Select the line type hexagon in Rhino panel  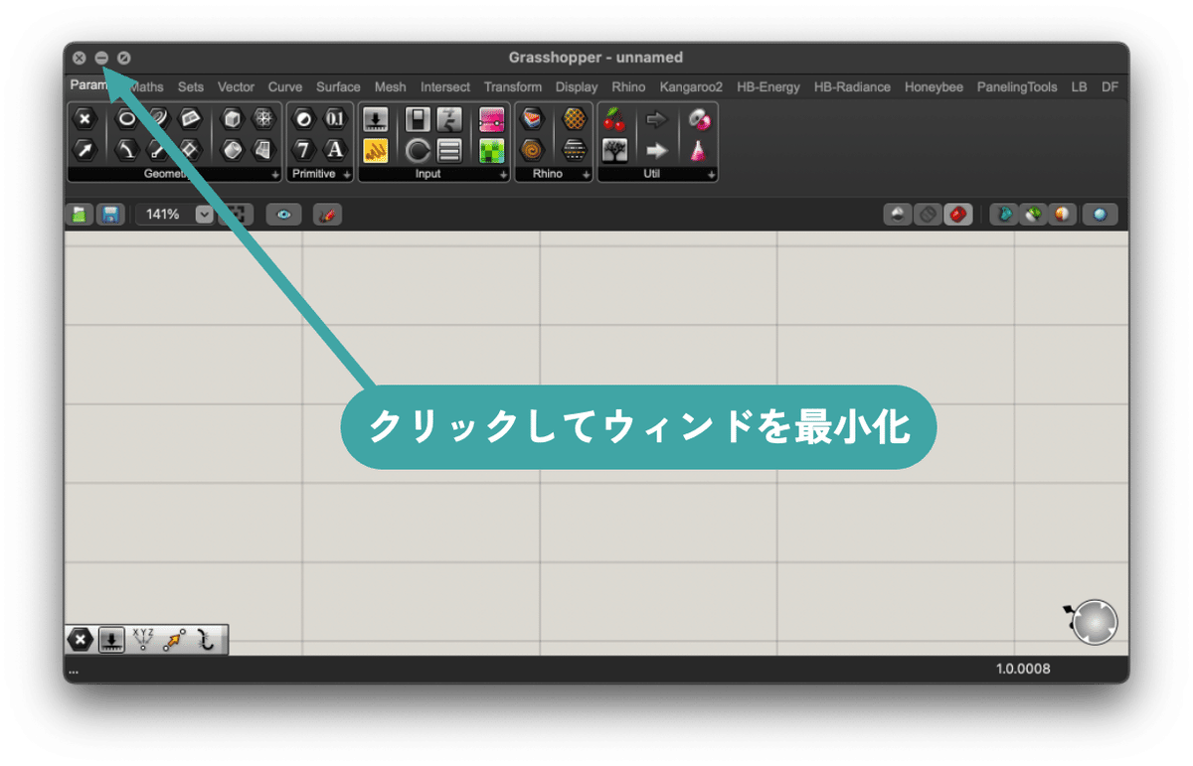click(x=574, y=150)
